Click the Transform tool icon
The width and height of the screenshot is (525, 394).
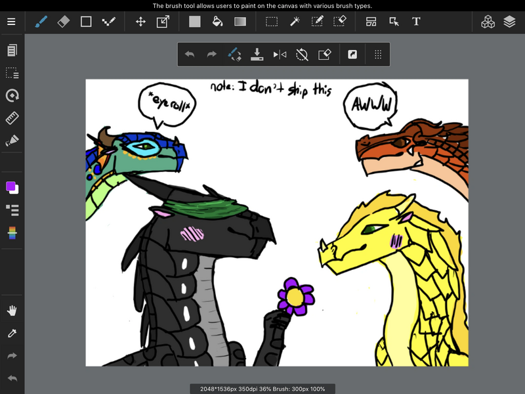163,22
